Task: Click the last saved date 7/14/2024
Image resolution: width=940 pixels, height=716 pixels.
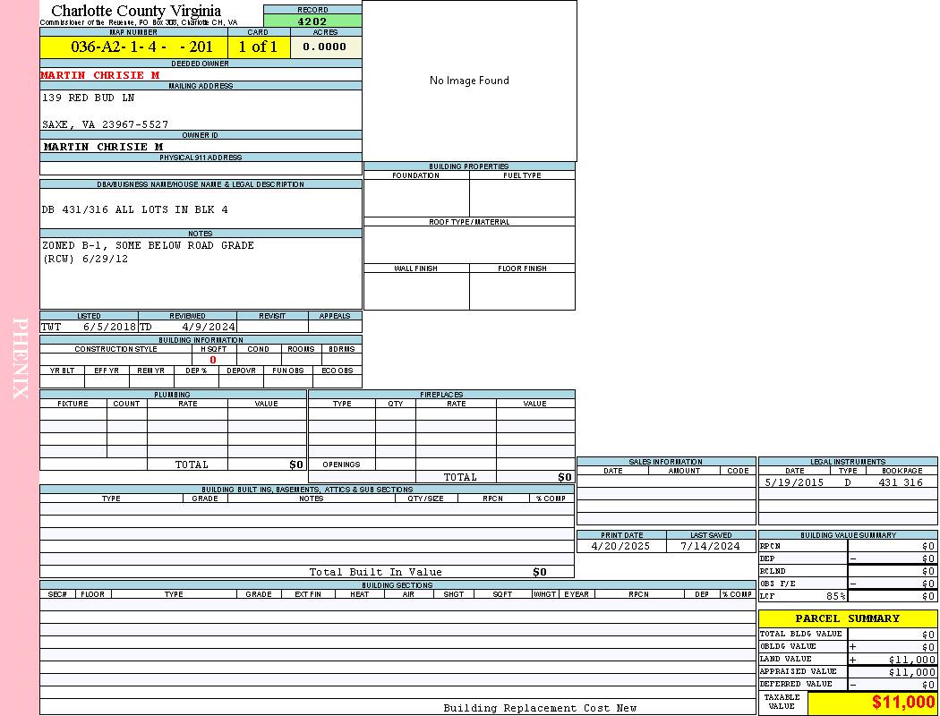Action: click(x=710, y=546)
